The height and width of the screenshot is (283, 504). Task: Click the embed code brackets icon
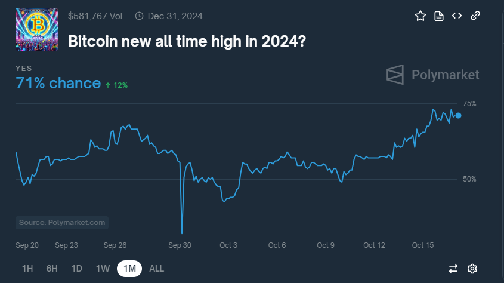pyautogui.click(x=457, y=16)
